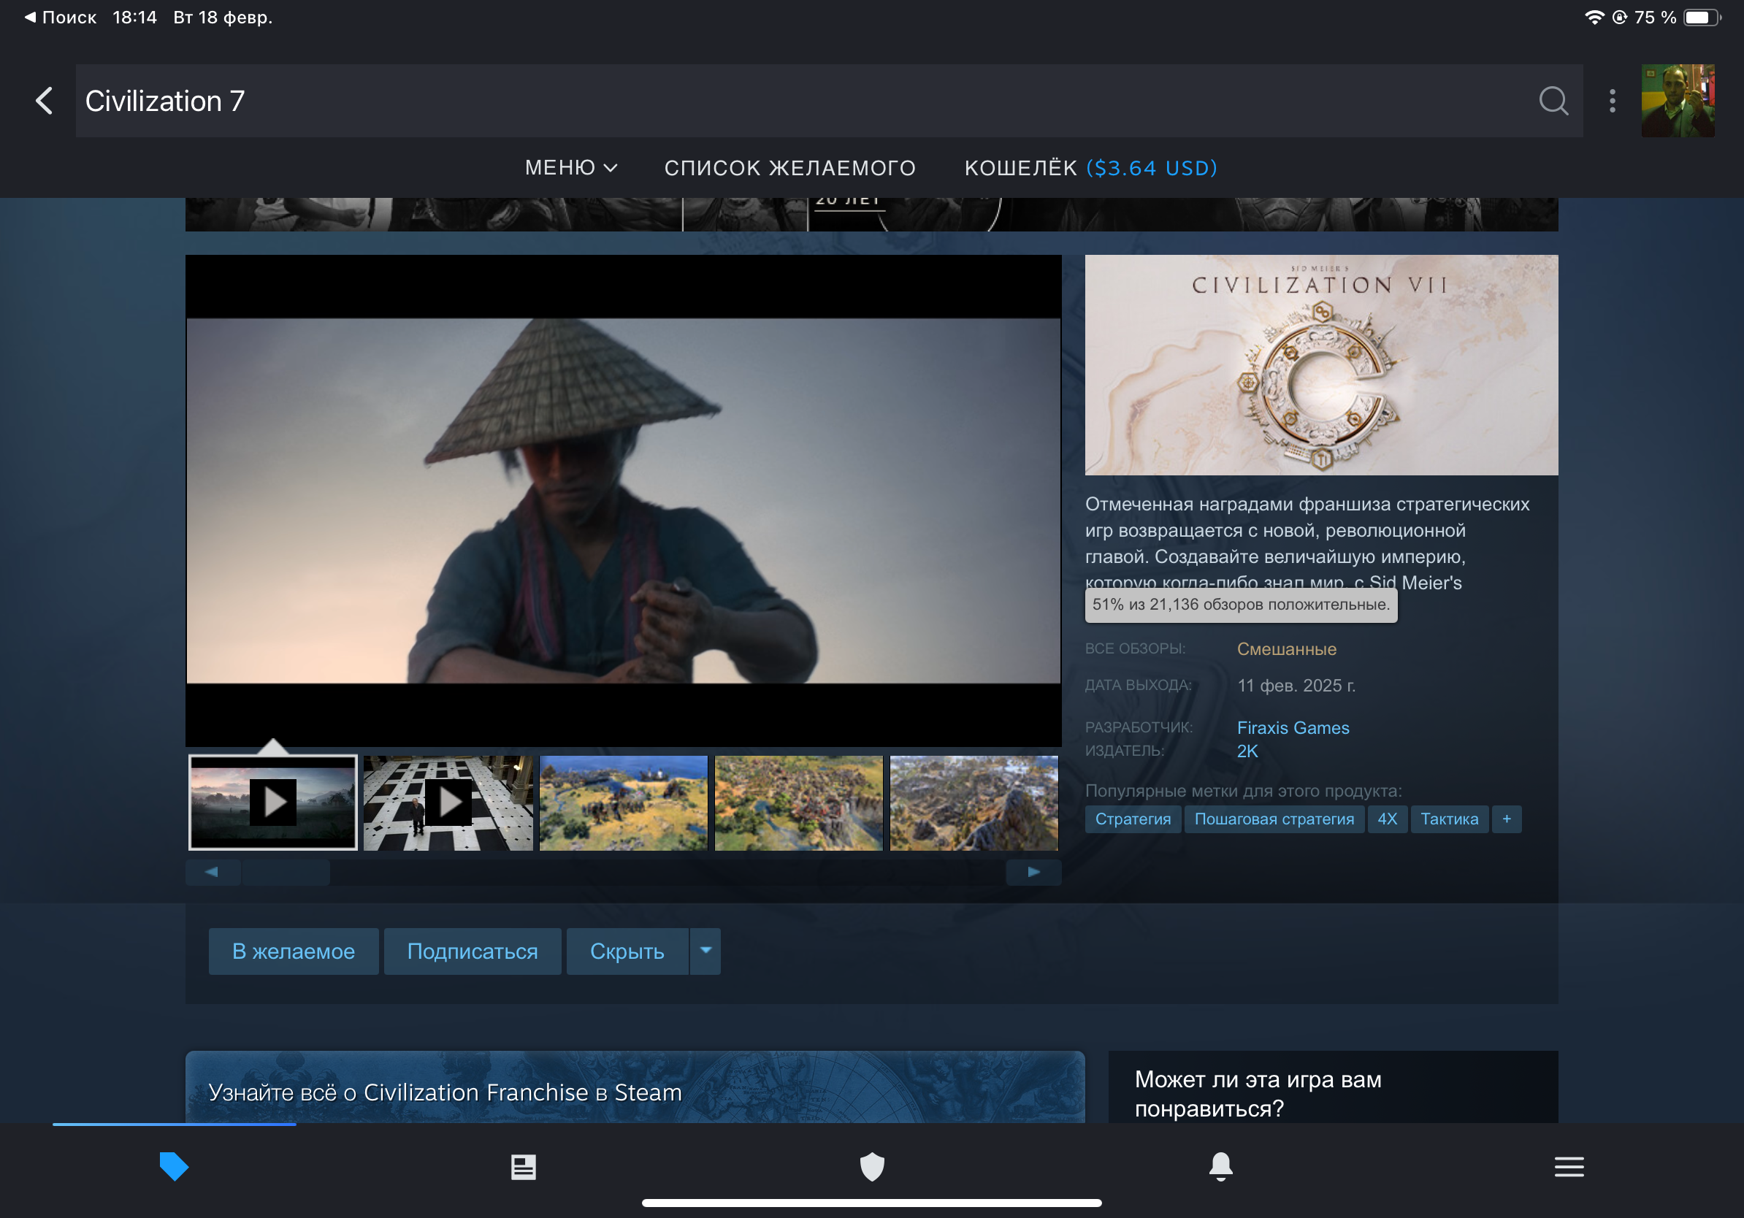Screen dimensions: 1744x1218
Task: Open the notifications bell tab
Action: click(x=1220, y=1165)
